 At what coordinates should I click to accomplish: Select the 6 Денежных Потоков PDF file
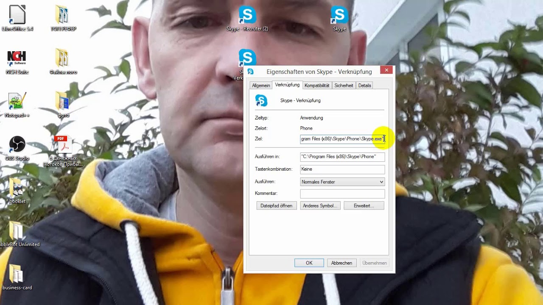point(63,151)
